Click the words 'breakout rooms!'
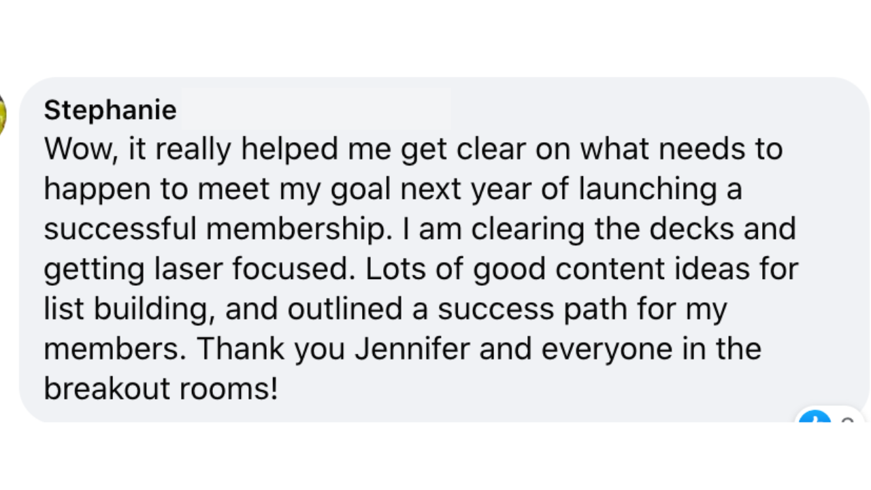The width and height of the screenshot is (871, 490). (x=161, y=389)
